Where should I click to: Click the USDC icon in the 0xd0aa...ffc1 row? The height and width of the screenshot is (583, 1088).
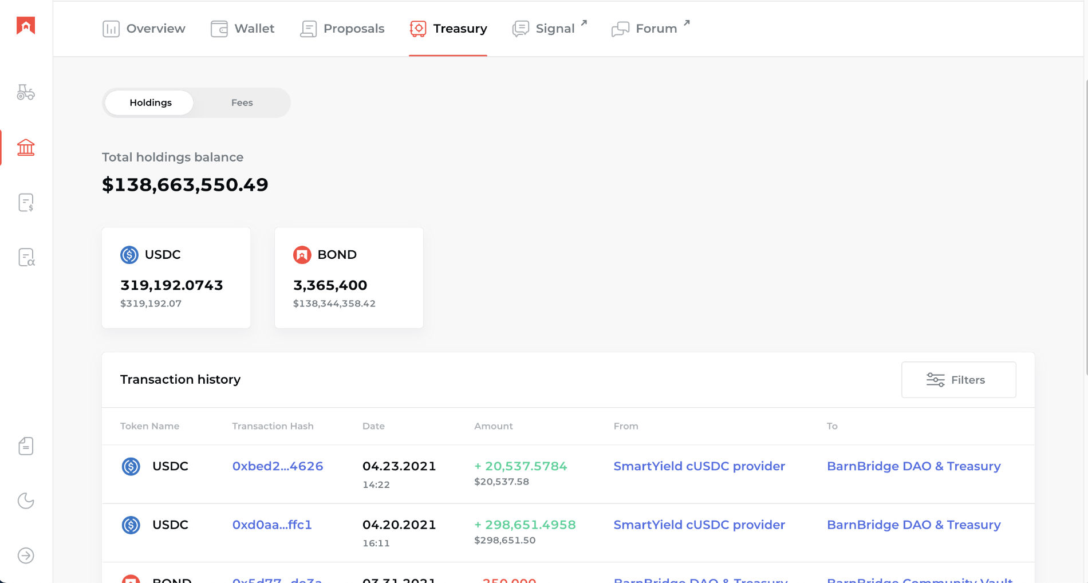pos(131,525)
